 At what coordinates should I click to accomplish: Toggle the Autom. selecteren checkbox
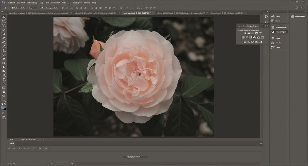point(13,7)
